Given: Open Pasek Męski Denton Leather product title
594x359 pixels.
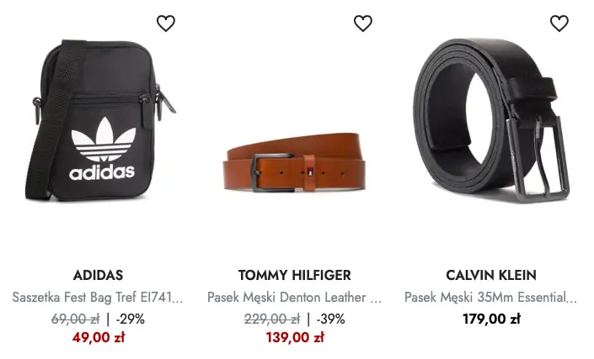Looking at the screenshot, I should (294, 298).
